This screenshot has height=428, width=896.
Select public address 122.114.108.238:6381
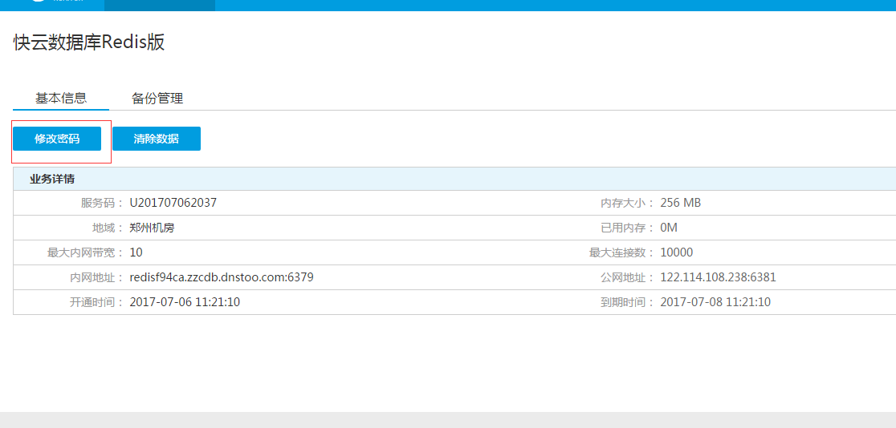point(718,277)
